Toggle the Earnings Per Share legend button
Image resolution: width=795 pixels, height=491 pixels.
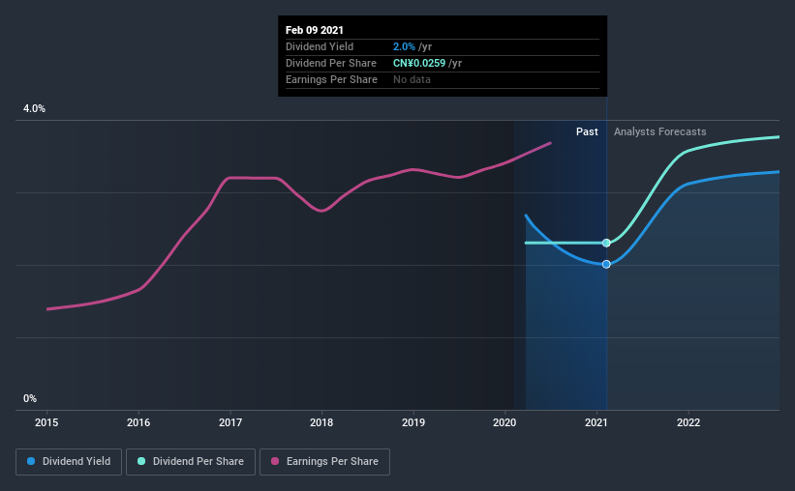click(324, 462)
